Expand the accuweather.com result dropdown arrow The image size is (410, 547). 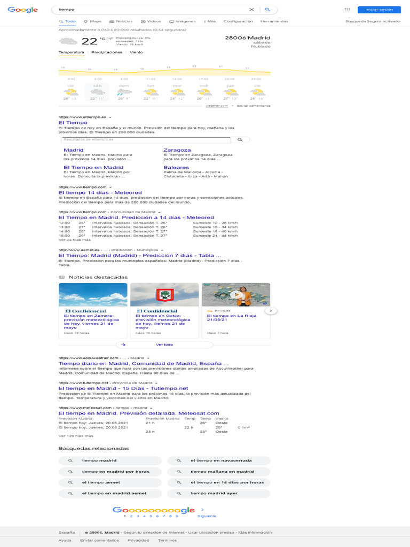tap(148, 358)
